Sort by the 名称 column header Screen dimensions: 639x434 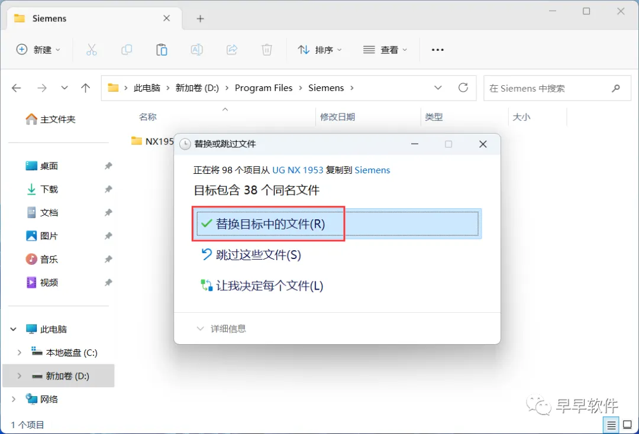pyautogui.click(x=147, y=117)
